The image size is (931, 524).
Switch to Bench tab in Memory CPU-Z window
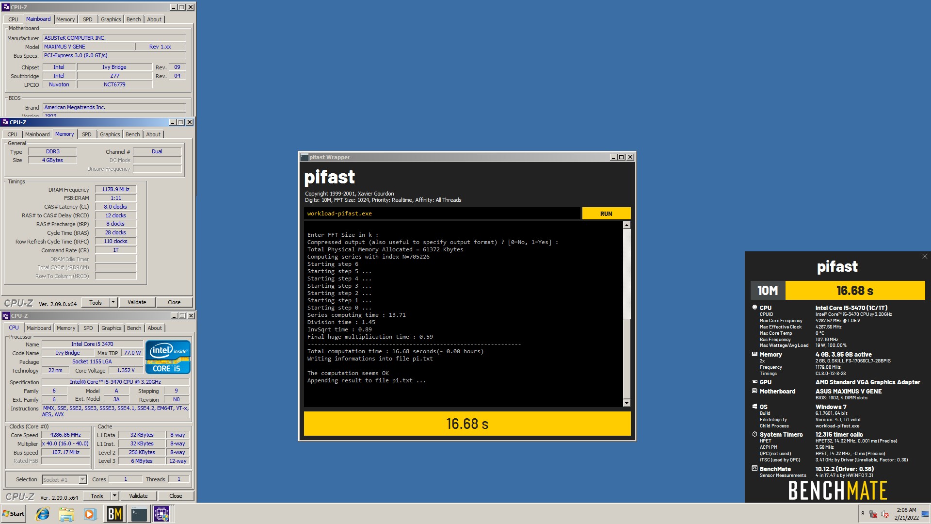pos(132,134)
